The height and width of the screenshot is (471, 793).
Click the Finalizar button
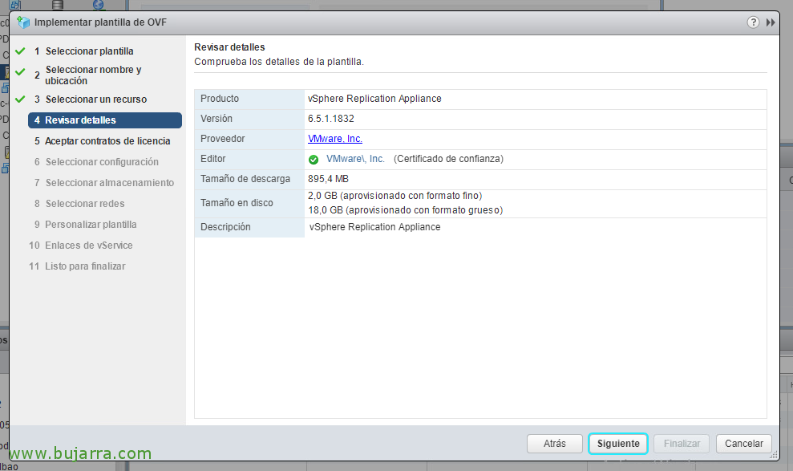coord(682,444)
